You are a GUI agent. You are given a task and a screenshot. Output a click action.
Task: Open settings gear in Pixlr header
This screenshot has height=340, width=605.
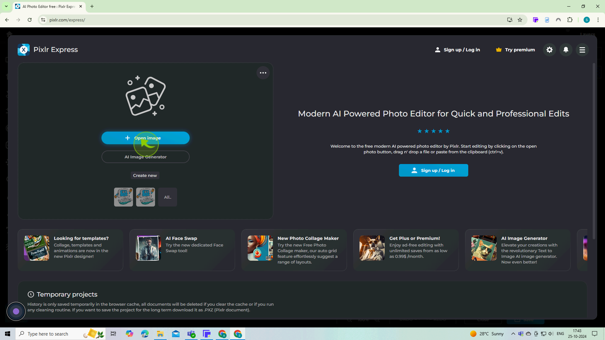pos(550,50)
